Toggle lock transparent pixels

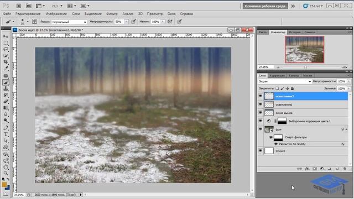point(277,88)
